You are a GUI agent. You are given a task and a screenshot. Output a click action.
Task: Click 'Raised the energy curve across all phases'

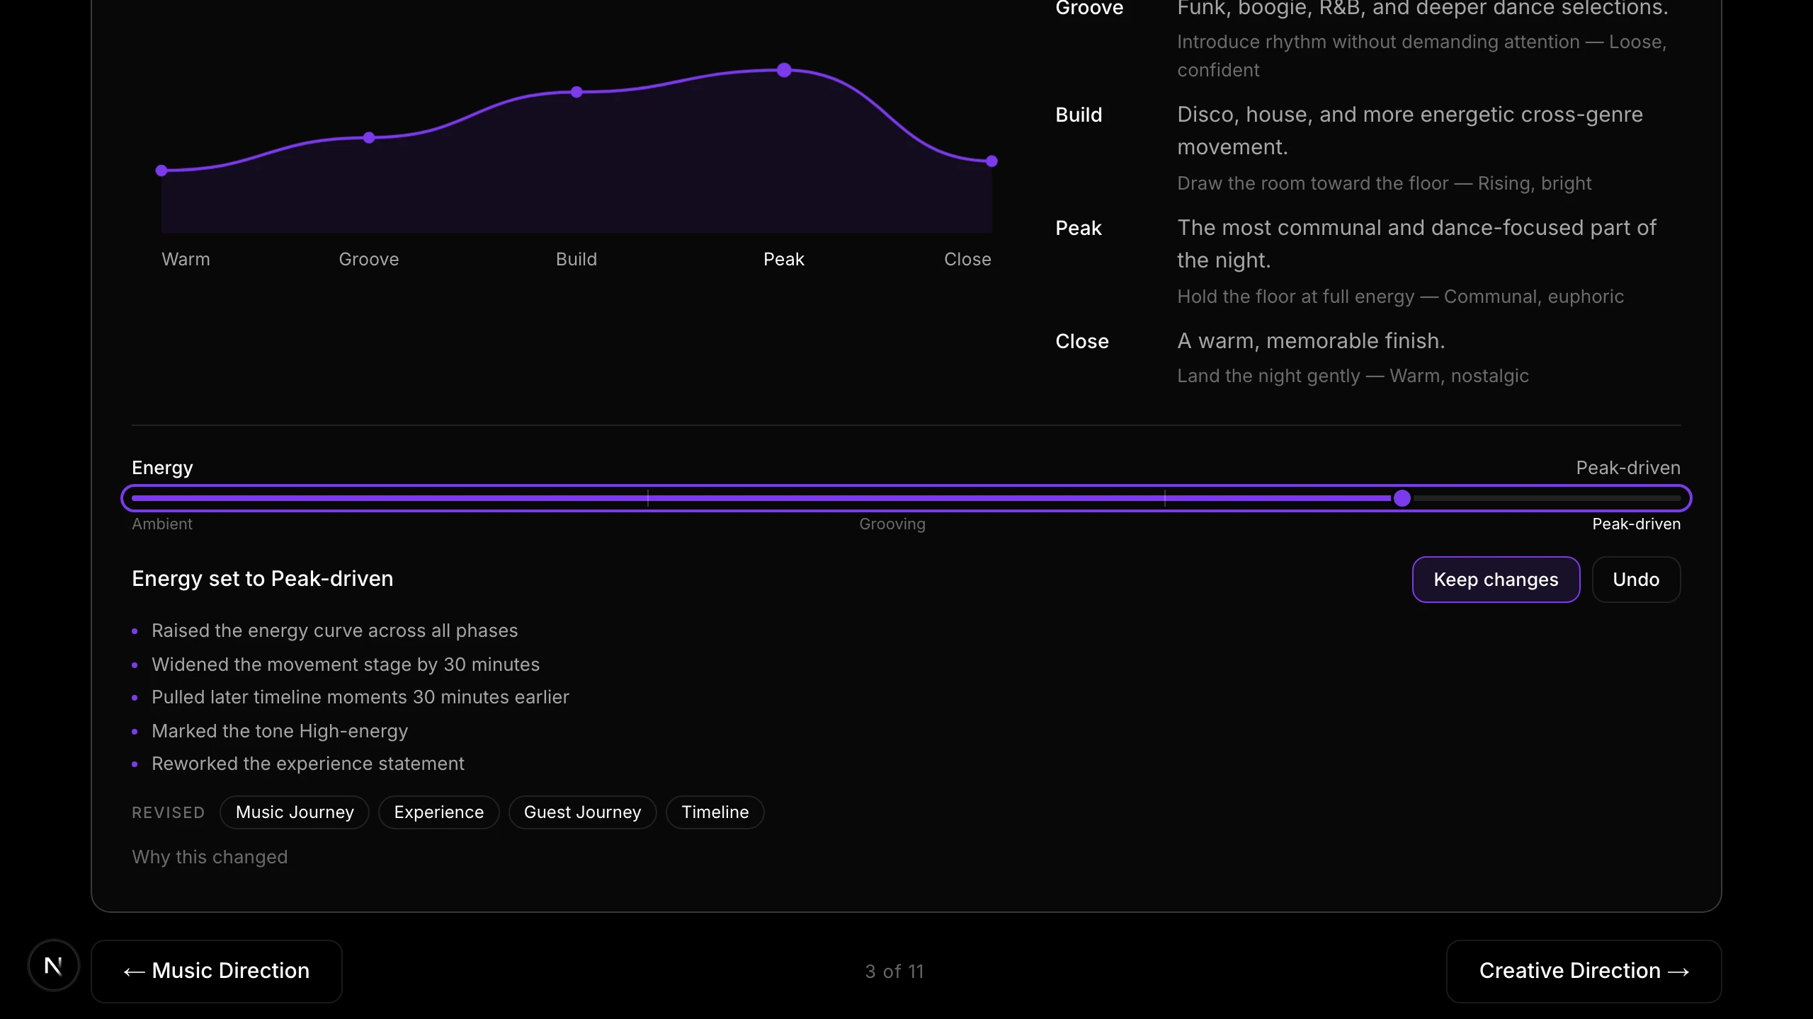tap(335, 631)
